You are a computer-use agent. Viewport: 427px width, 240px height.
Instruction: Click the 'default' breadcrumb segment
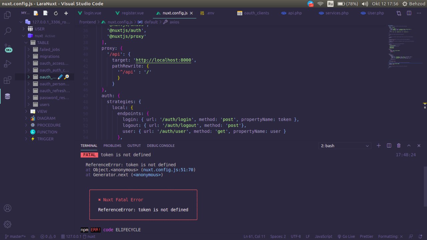pyautogui.click(x=151, y=22)
